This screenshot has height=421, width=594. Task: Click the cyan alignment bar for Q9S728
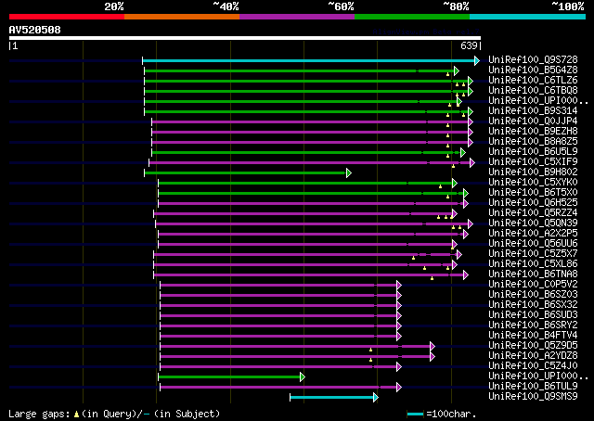309,60
